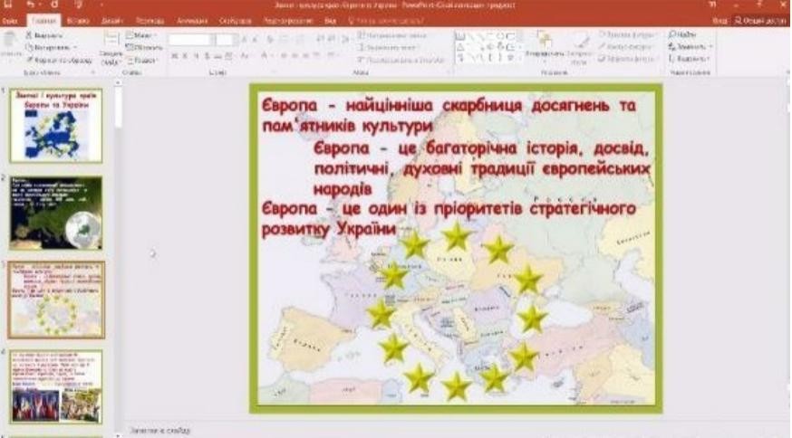Viewport: 792px width, 438px height.
Task: Toggle text shadow formatting
Action: [207, 55]
